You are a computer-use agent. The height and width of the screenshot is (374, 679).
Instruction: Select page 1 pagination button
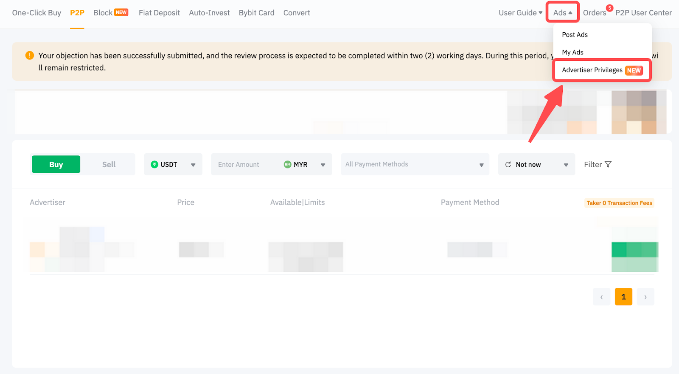[623, 297]
